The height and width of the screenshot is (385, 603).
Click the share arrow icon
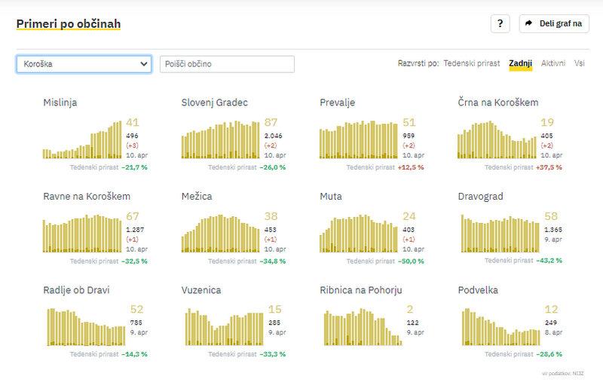pos(529,23)
